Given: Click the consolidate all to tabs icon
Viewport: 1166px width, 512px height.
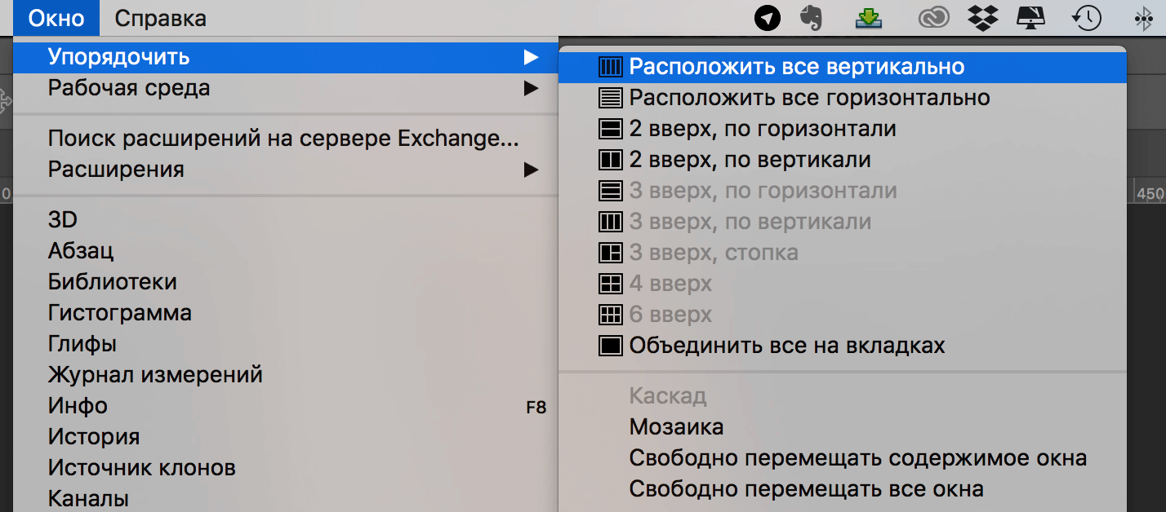Looking at the screenshot, I should (610, 346).
